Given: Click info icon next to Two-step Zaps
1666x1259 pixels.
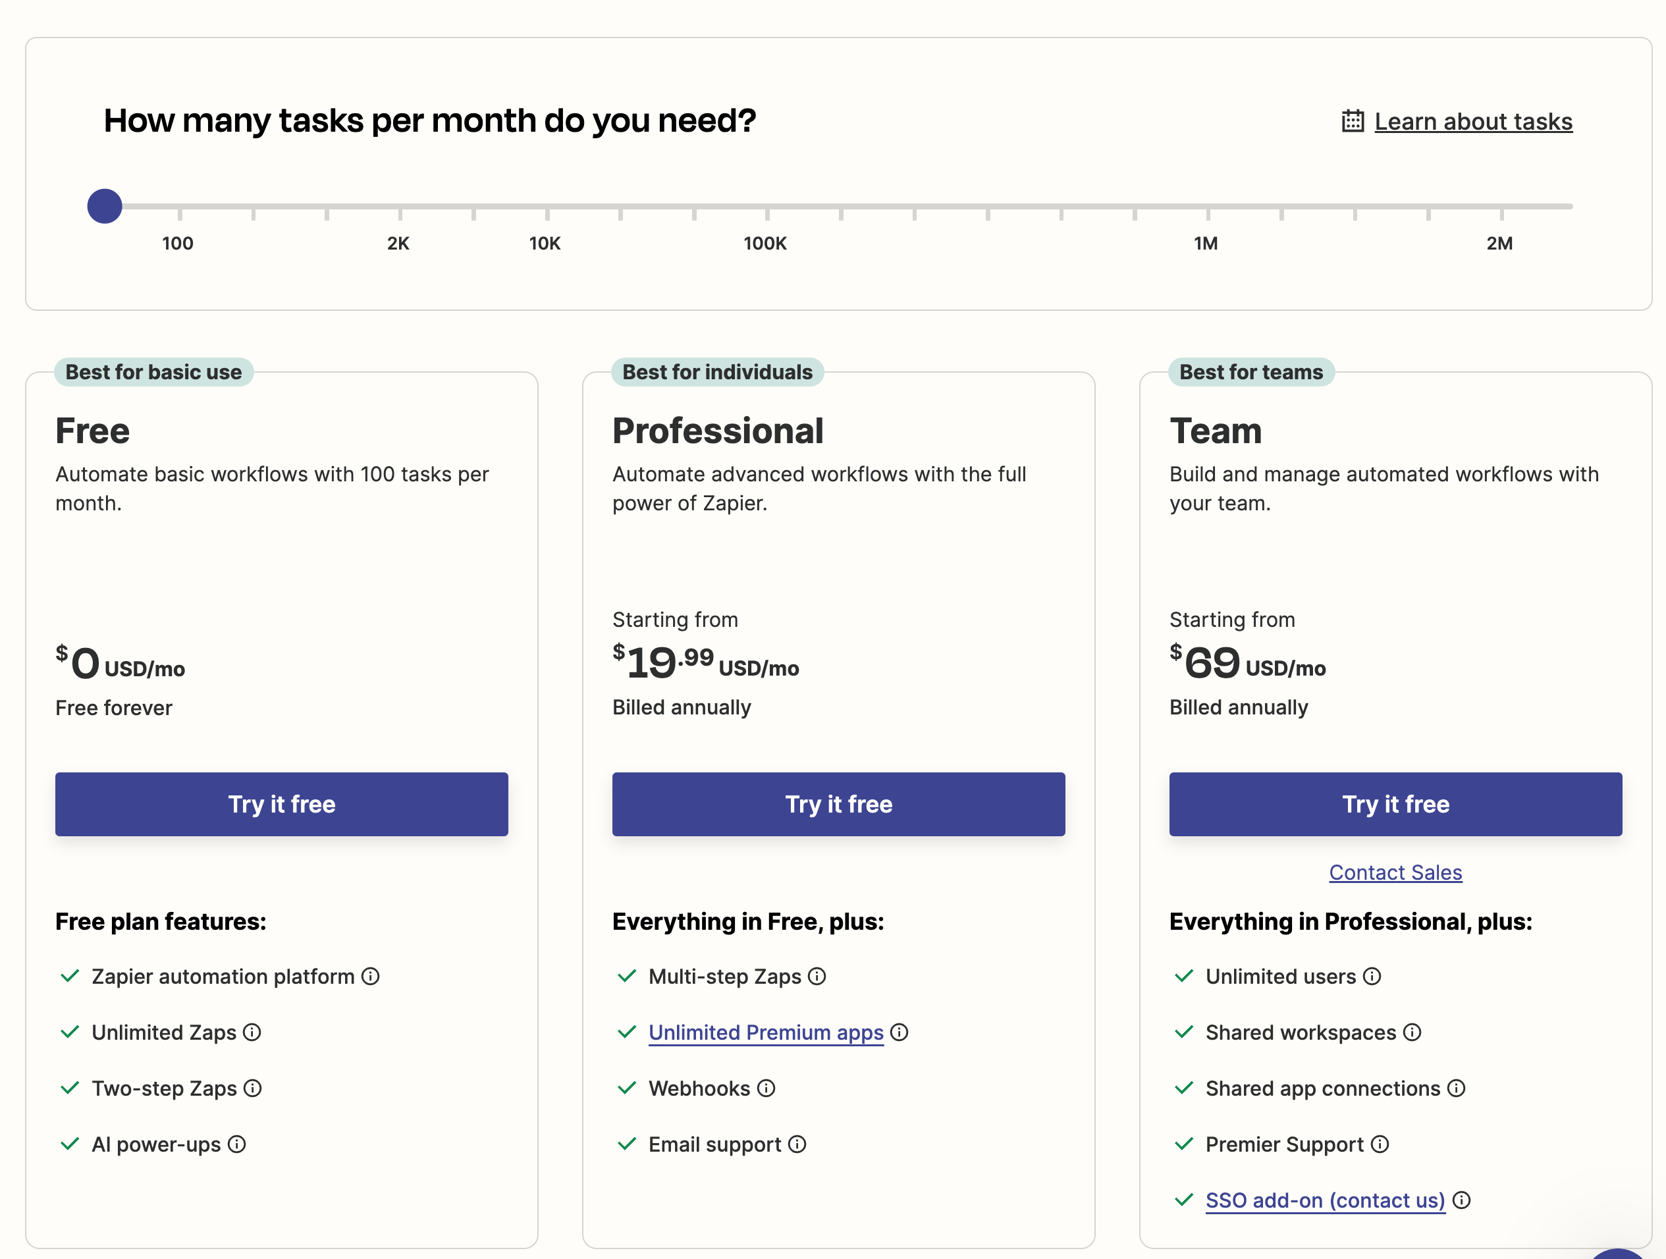Looking at the screenshot, I should click(x=252, y=1088).
